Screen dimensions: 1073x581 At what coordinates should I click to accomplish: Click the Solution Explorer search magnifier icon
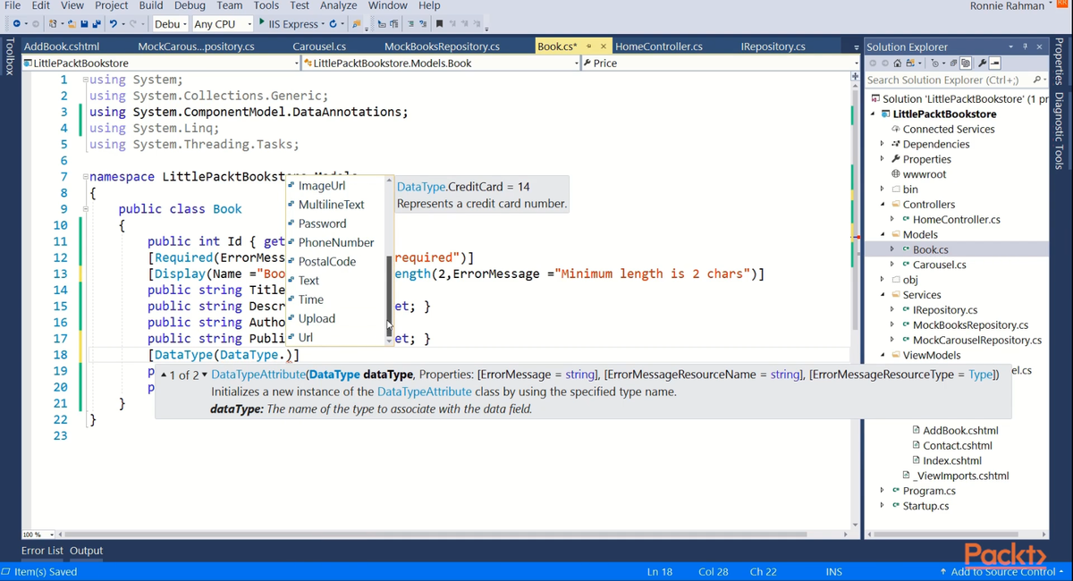pyautogui.click(x=1037, y=80)
